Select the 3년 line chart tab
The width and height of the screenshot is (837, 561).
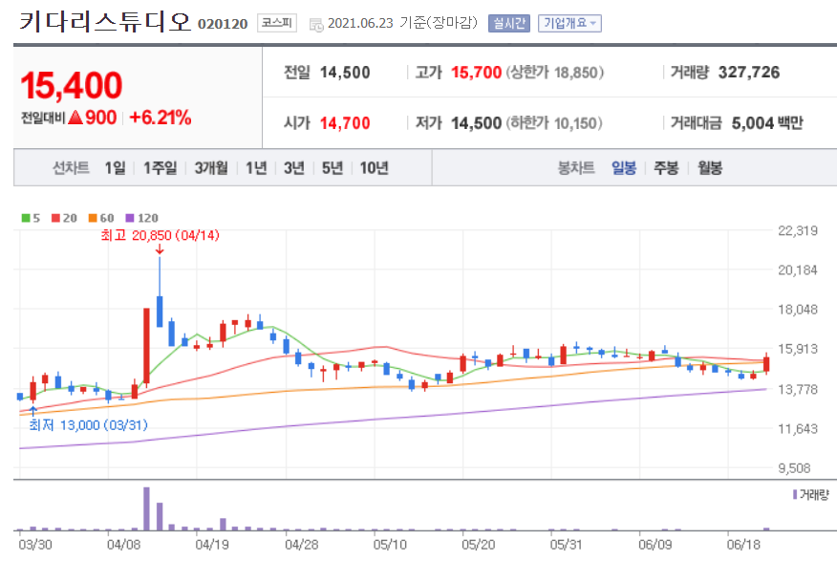point(294,168)
